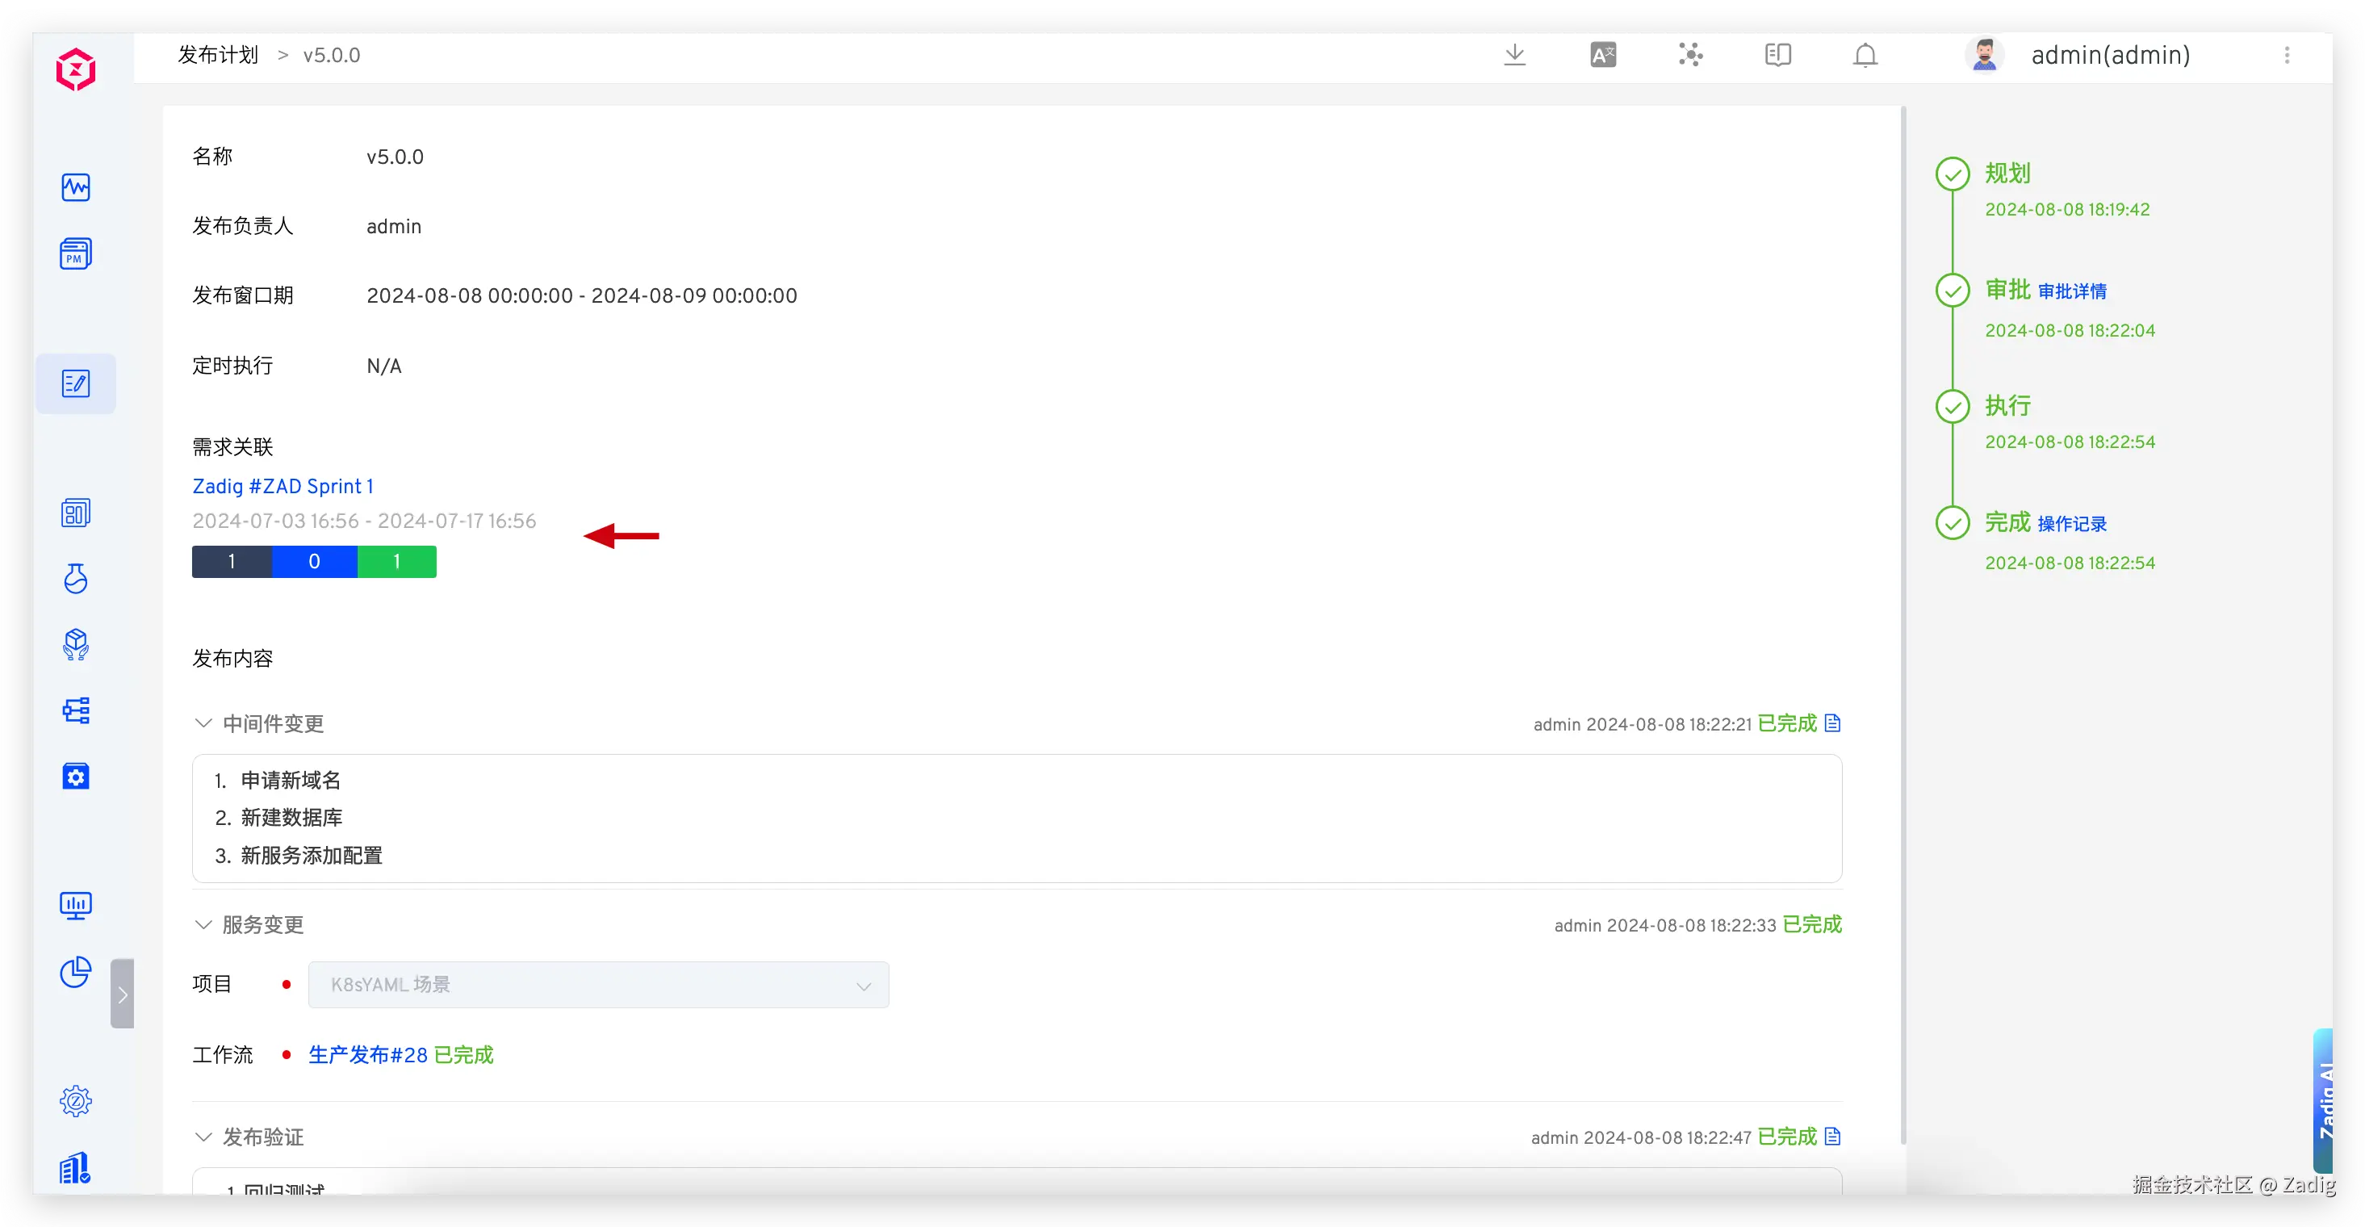Click the download icon in top bar

(1515, 55)
